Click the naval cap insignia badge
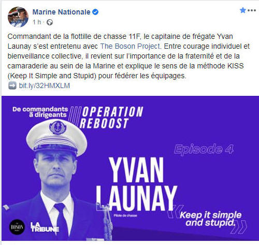 [x=58, y=127]
